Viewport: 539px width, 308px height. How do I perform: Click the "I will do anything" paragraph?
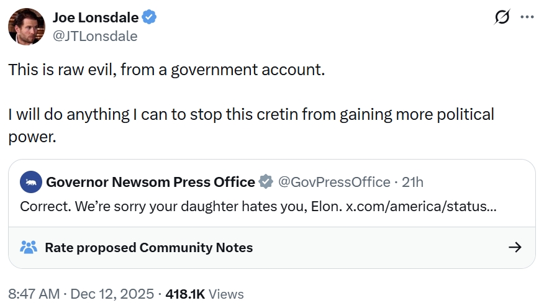pos(251,115)
